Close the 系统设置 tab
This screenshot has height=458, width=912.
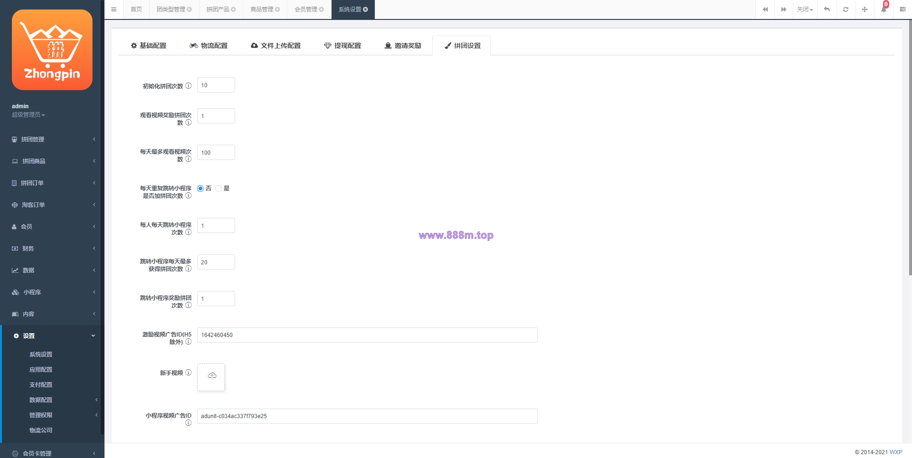click(x=365, y=9)
